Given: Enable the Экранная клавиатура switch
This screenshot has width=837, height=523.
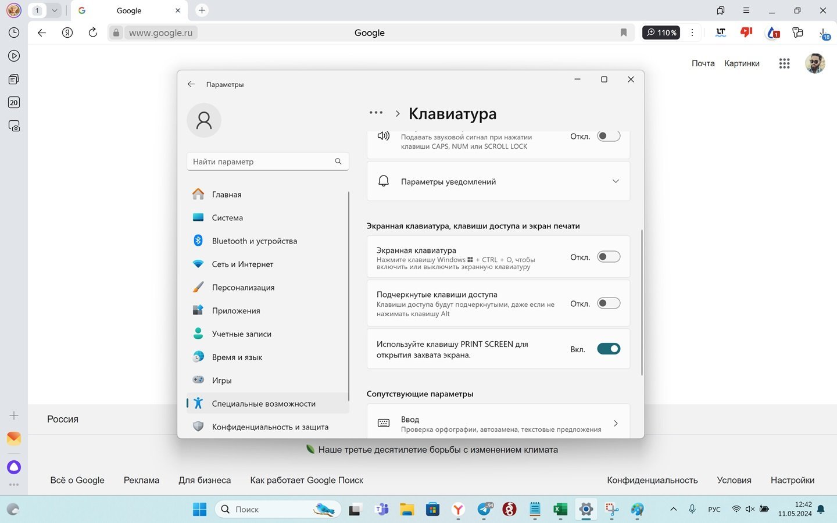Looking at the screenshot, I should pos(609,257).
